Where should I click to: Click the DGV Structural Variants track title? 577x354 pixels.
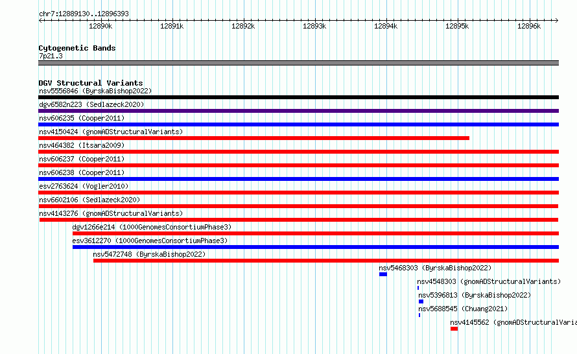[91, 83]
